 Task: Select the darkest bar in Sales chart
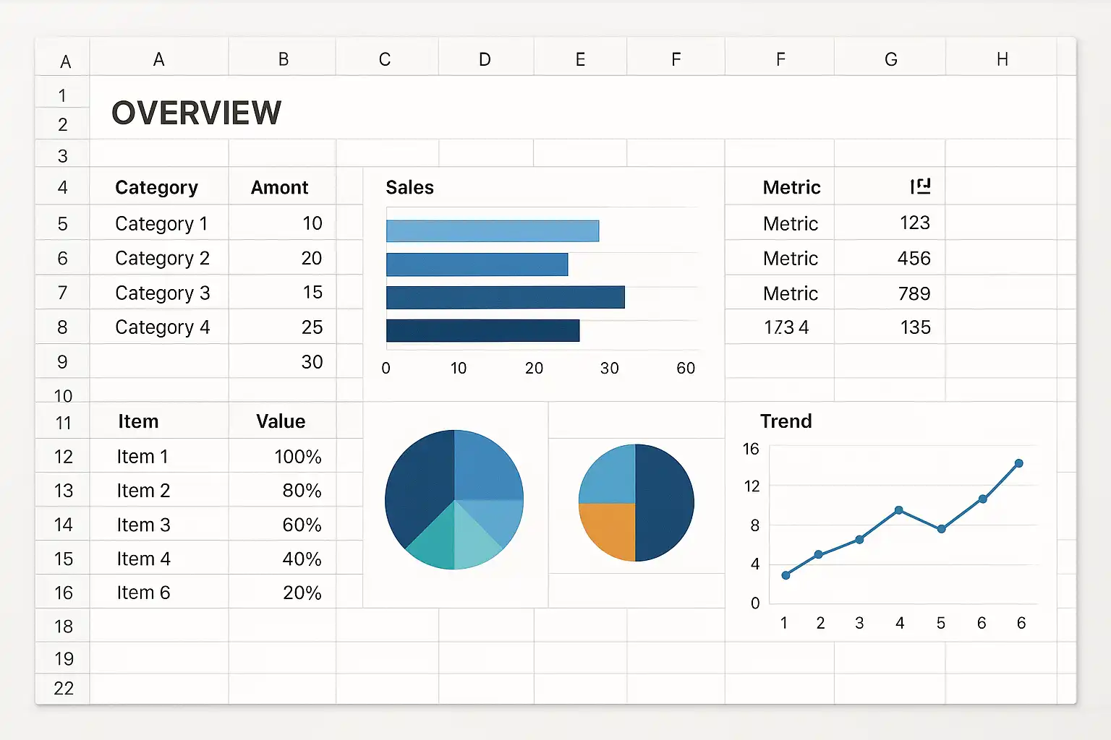[482, 330]
